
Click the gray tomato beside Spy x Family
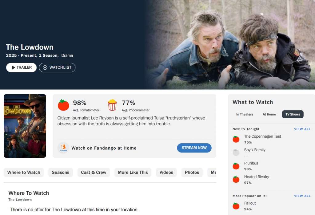(x=236, y=152)
